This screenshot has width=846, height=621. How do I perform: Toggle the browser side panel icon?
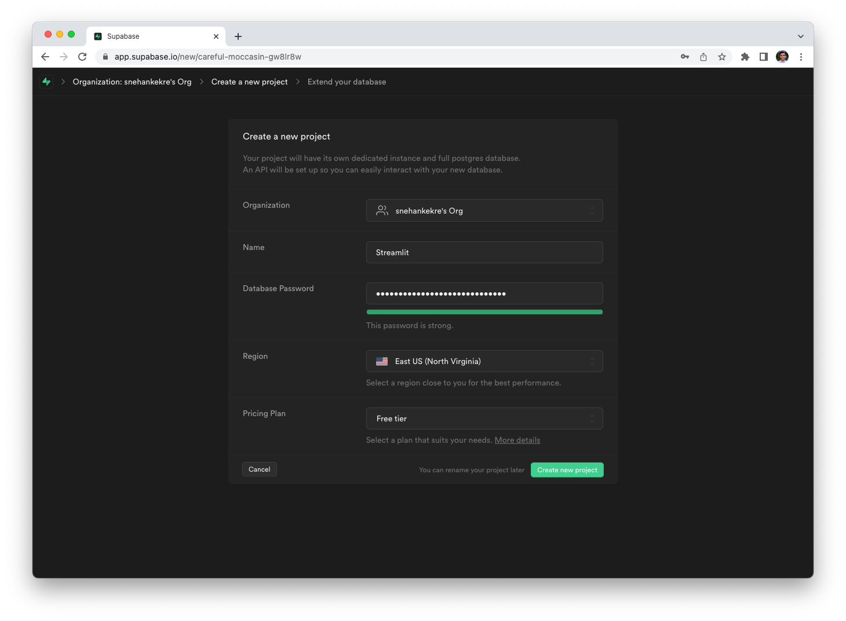coord(764,57)
